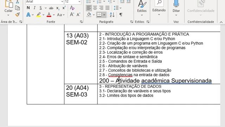
Task: Toggle superscript x² formatting
Action: (x=64, y=8)
